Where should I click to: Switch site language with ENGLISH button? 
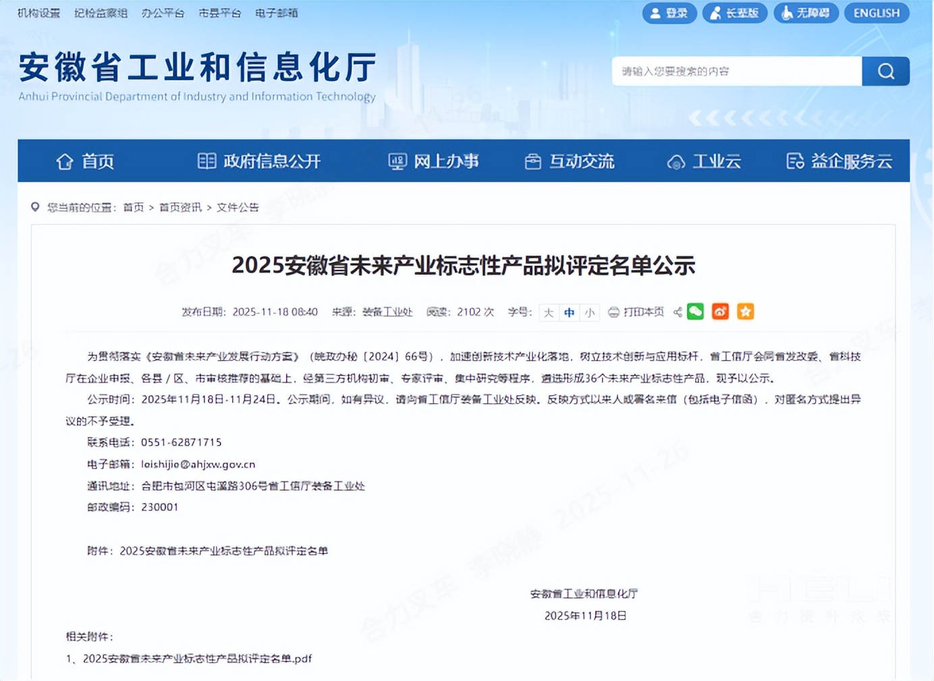click(x=876, y=13)
